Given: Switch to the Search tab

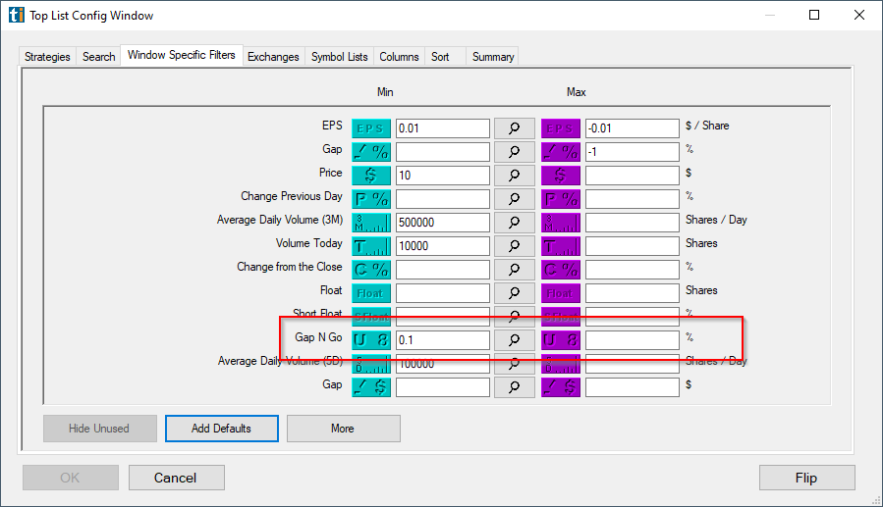Looking at the screenshot, I should click(98, 57).
